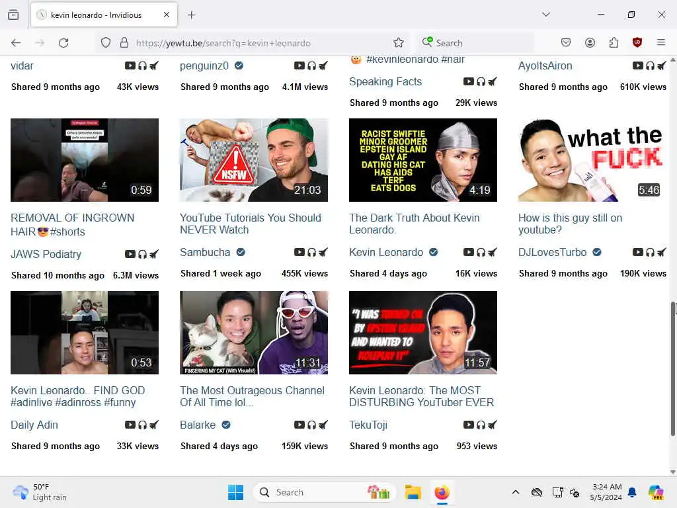The width and height of the screenshot is (677, 508).
Task: Open the 0:53 Find God thumbnail
Action: 85,333
